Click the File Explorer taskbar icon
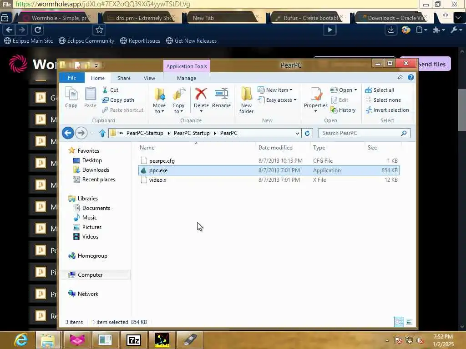466x349 pixels. point(47,340)
